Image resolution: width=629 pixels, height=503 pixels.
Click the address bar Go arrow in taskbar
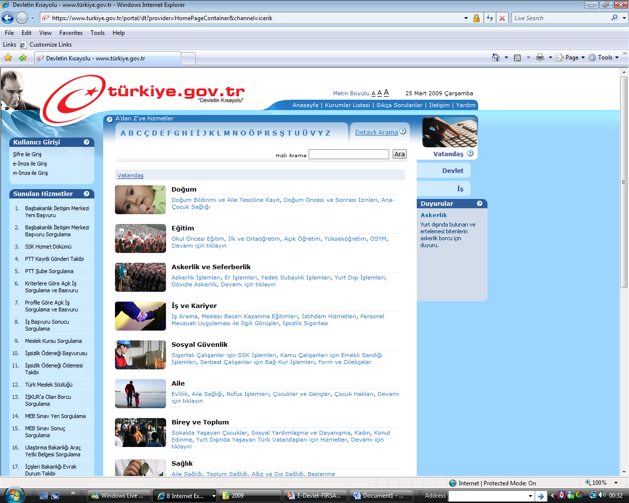pyautogui.click(x=541, y=496)
